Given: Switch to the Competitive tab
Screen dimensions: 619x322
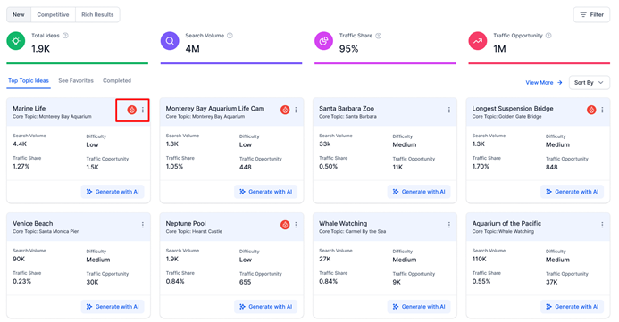Looking at the screenshot, I should pyautogui.click(x=53, y=14).
